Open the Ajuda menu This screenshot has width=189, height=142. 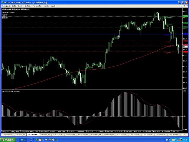pos(53,6)
